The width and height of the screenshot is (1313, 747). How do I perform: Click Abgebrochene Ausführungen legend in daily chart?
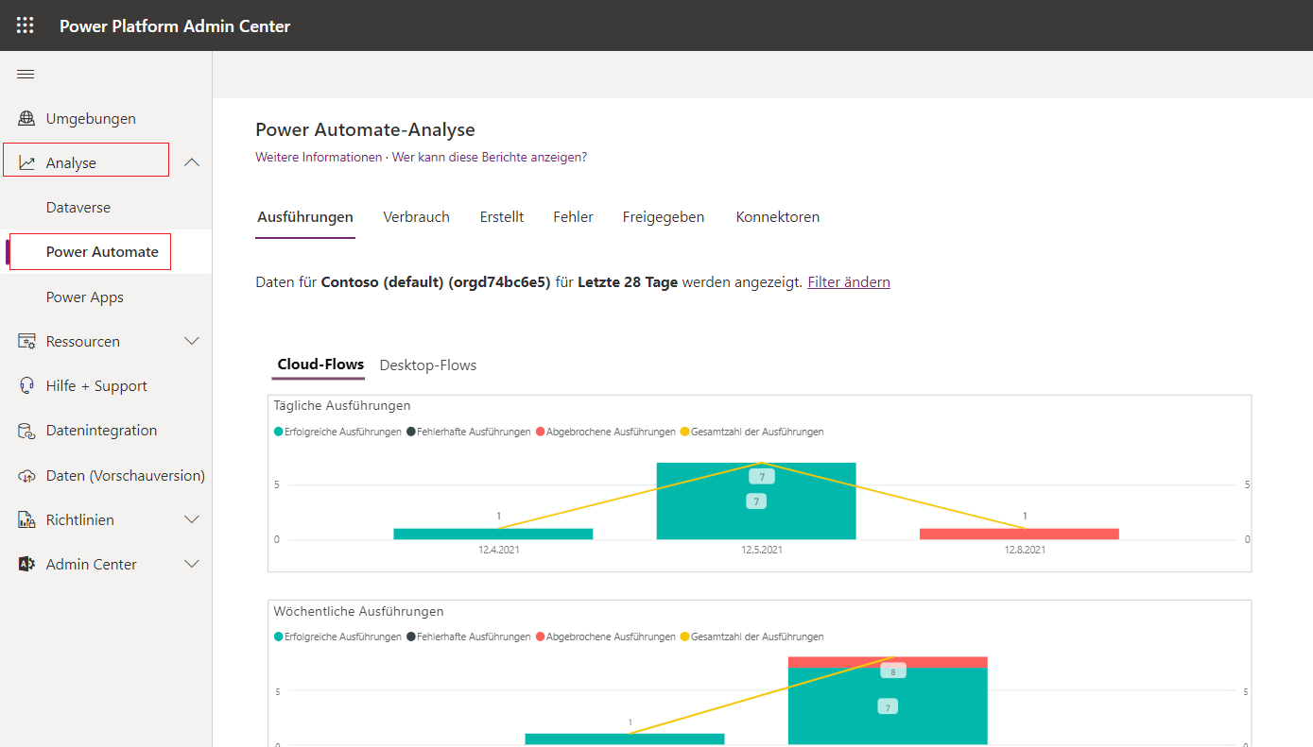(x=606, y=432)
